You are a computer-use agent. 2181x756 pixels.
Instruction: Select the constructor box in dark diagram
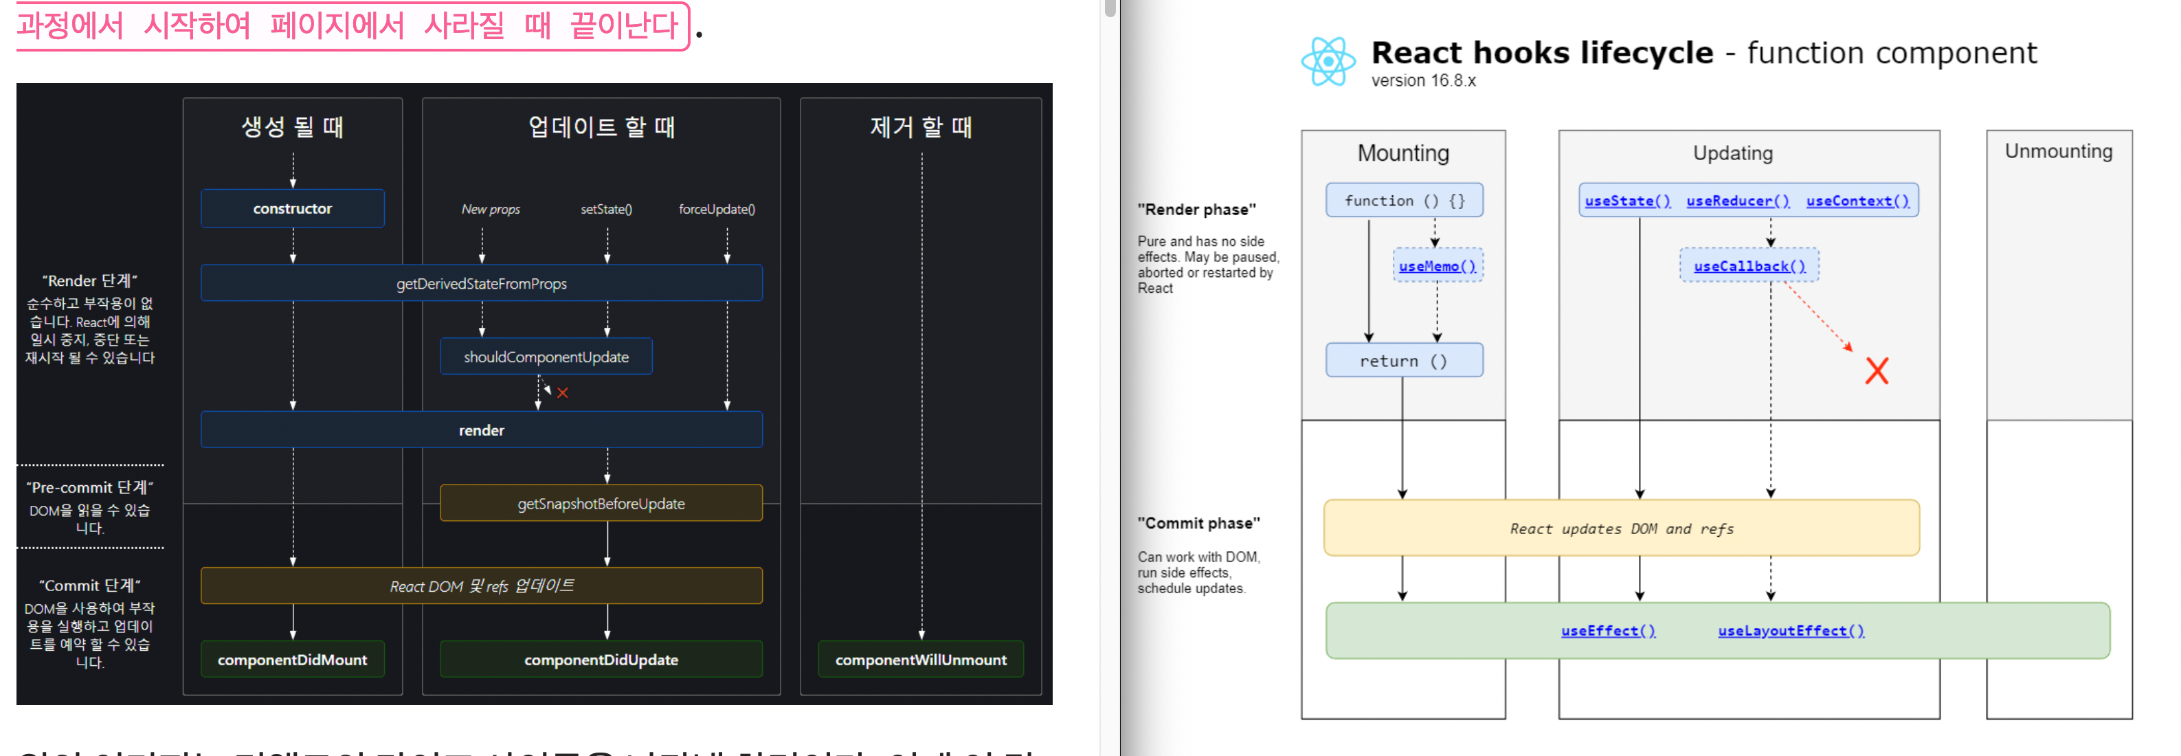(x=292, y=209)
